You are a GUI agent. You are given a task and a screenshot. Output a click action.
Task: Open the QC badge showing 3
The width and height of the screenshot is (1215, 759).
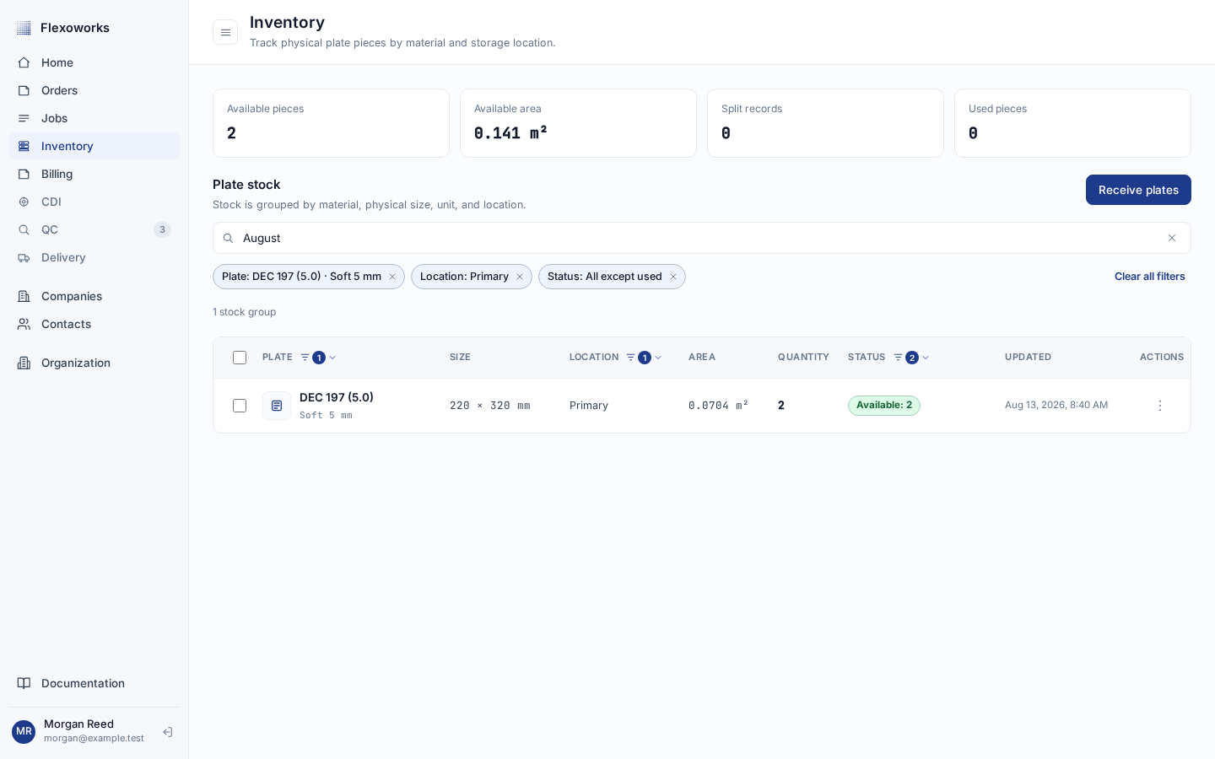pyautogui.click(x=162, y=229)
